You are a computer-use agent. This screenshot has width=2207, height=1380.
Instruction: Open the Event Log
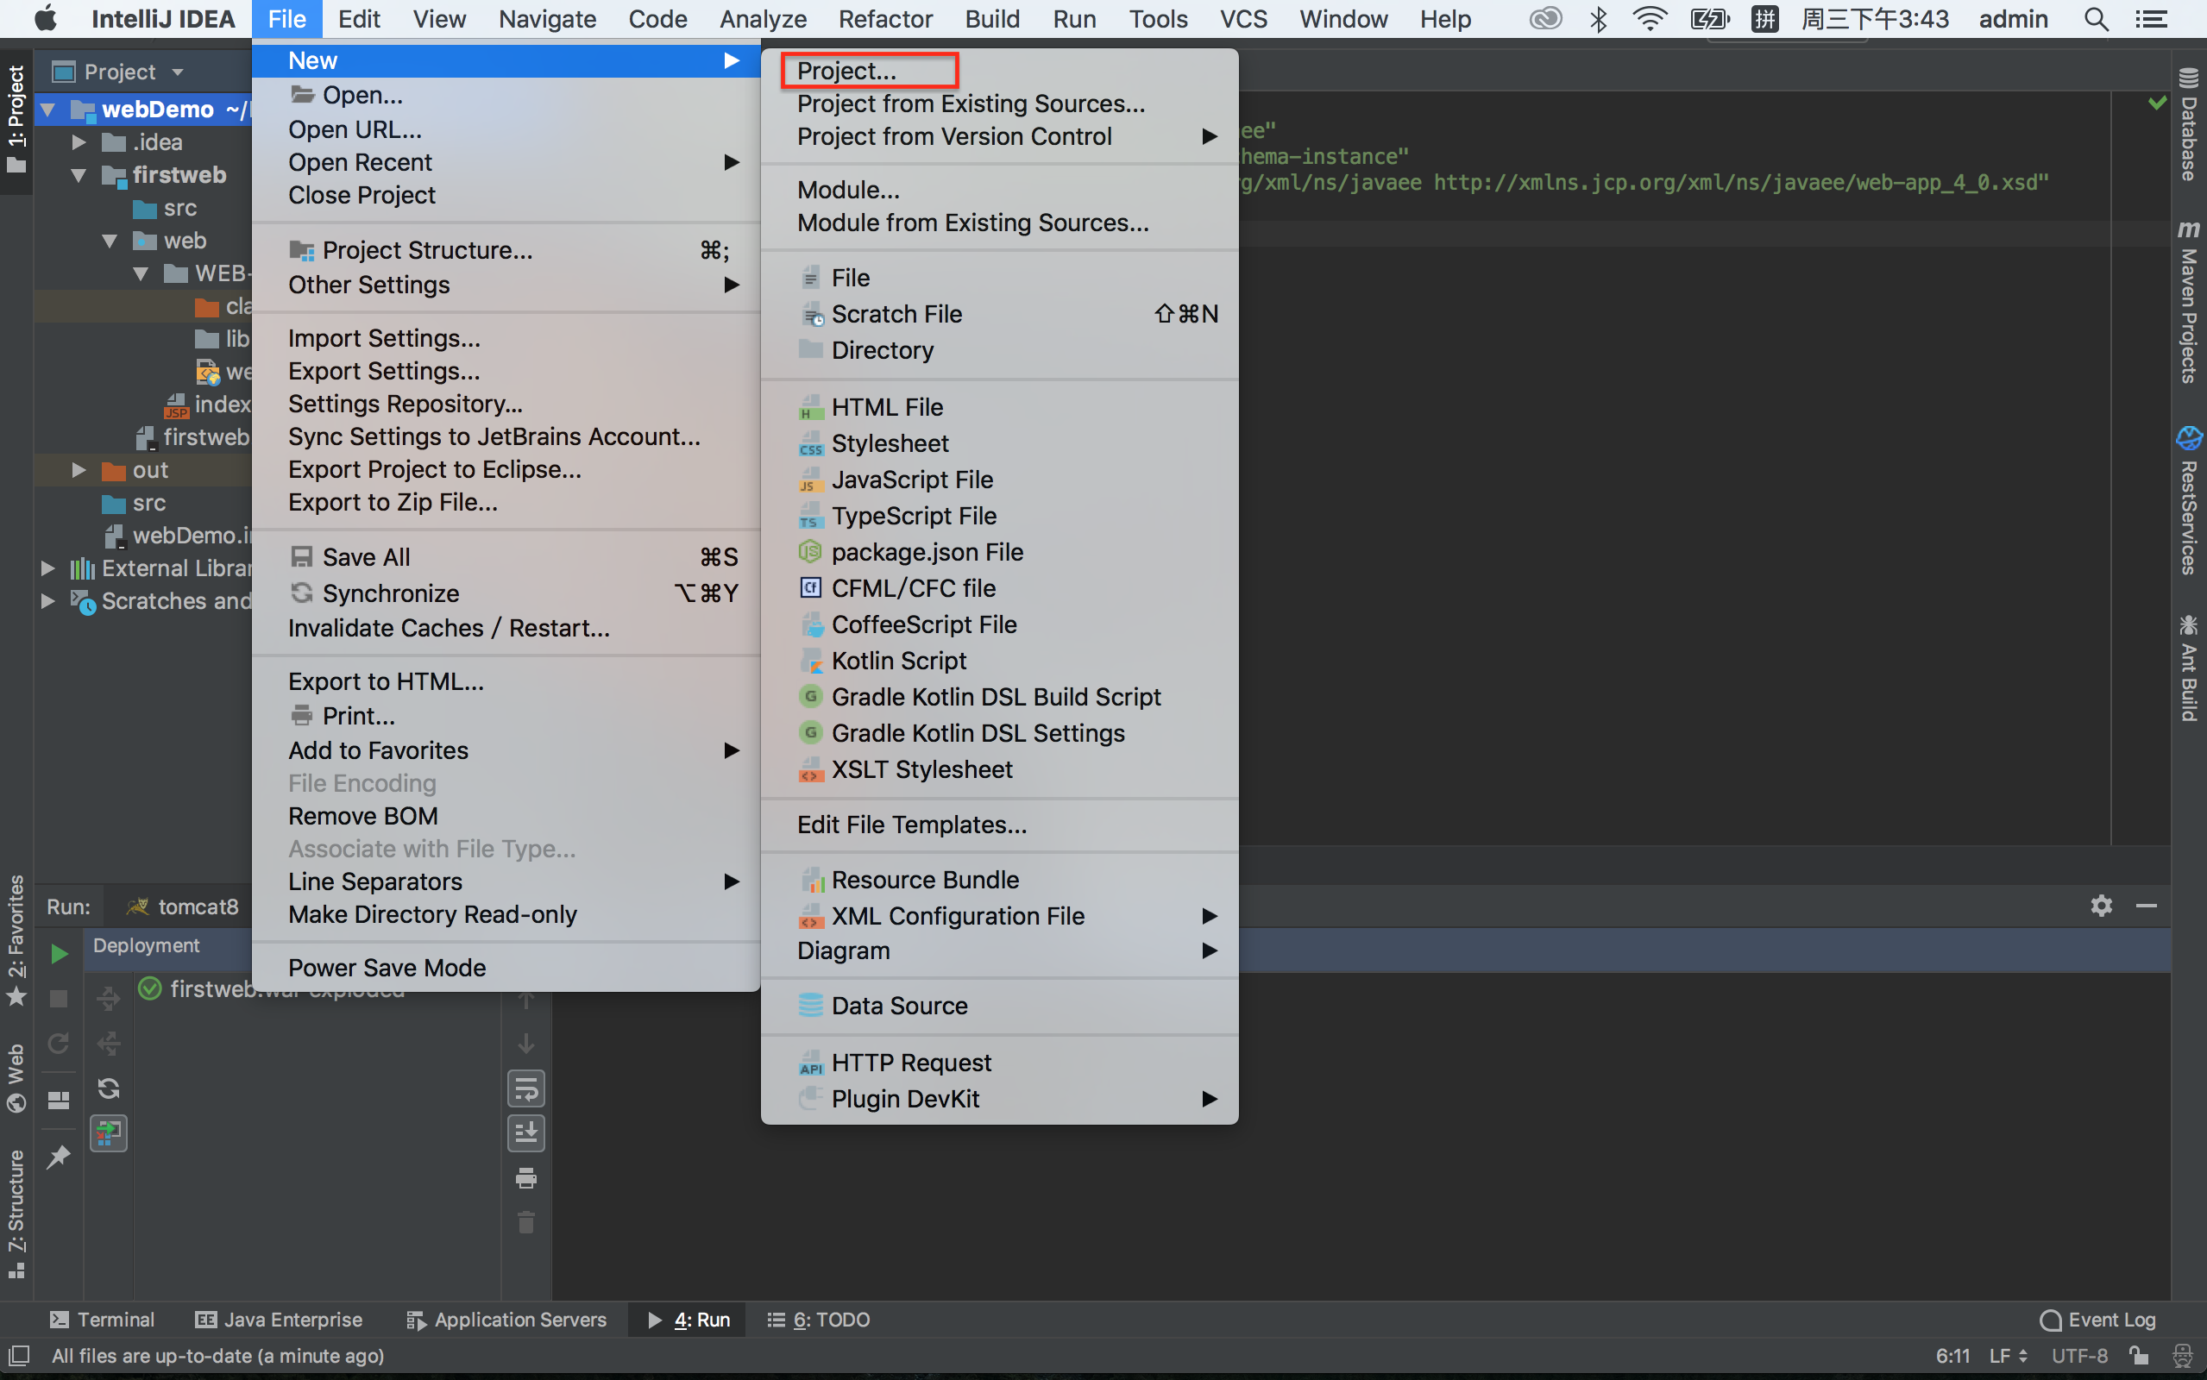point(2097,1320)
